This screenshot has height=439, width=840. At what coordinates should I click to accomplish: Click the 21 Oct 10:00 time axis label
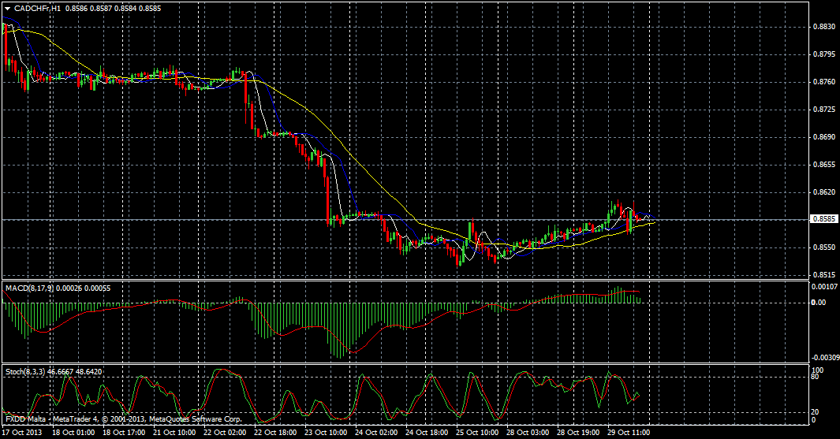175,433
